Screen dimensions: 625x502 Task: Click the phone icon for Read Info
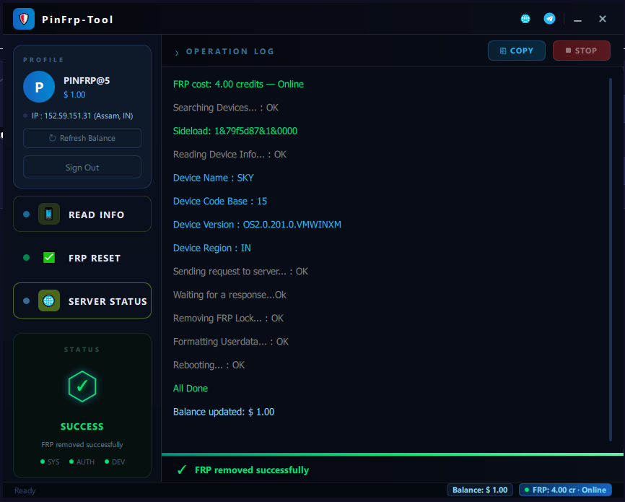point(48,214)
